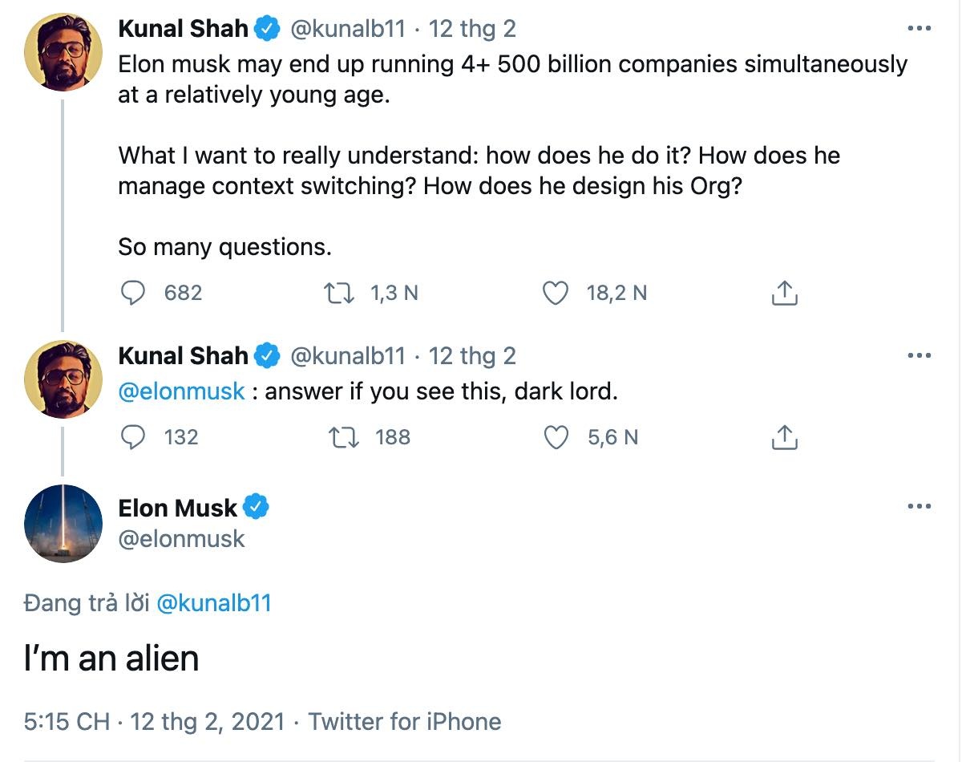Open the share icon on the first tweet
Viewport: 962px width, 762px height.
tap(785, 293)
